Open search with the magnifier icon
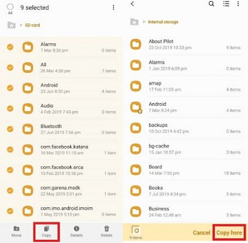 tap(211, 4)
